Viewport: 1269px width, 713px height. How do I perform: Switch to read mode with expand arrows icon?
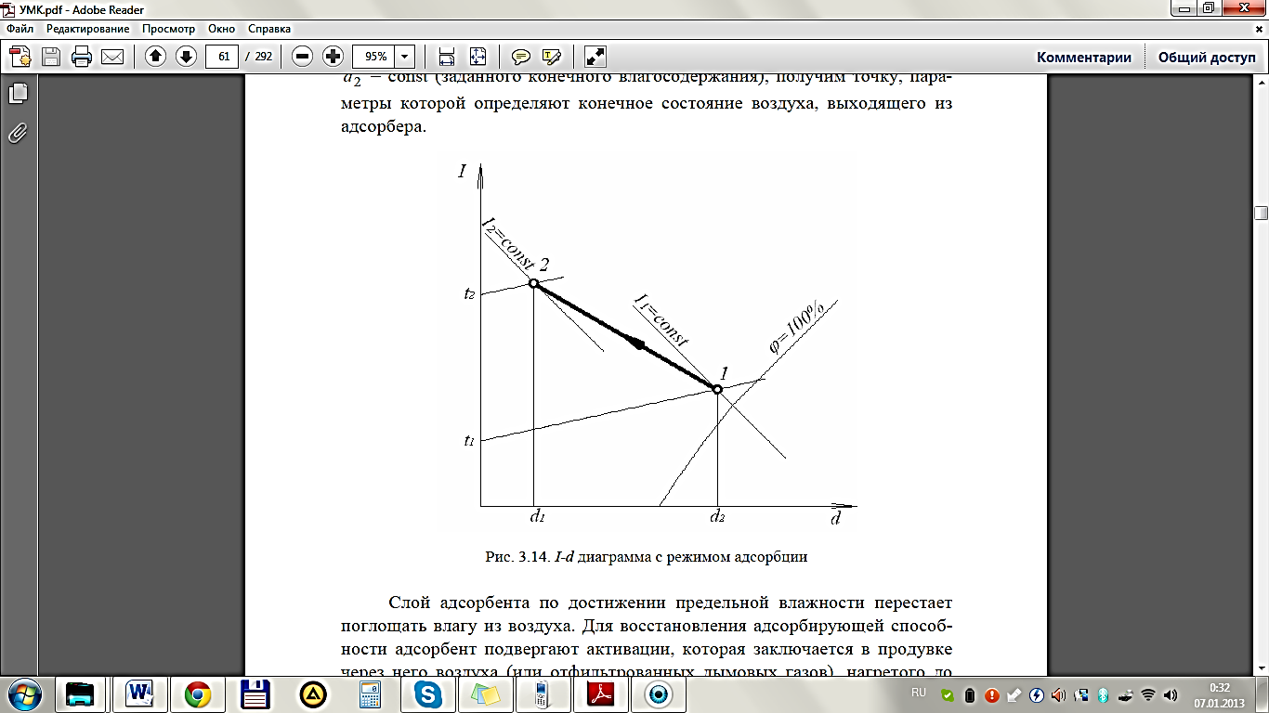point(595,57)
